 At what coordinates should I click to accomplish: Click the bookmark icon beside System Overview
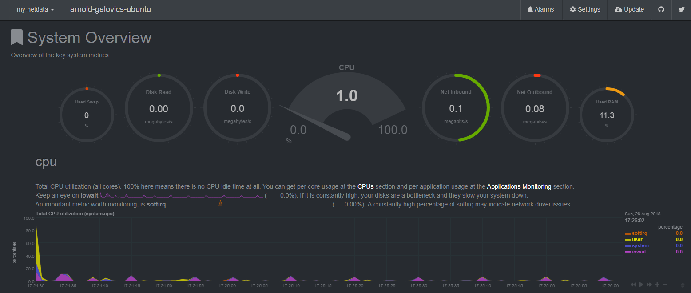point(16,37)
